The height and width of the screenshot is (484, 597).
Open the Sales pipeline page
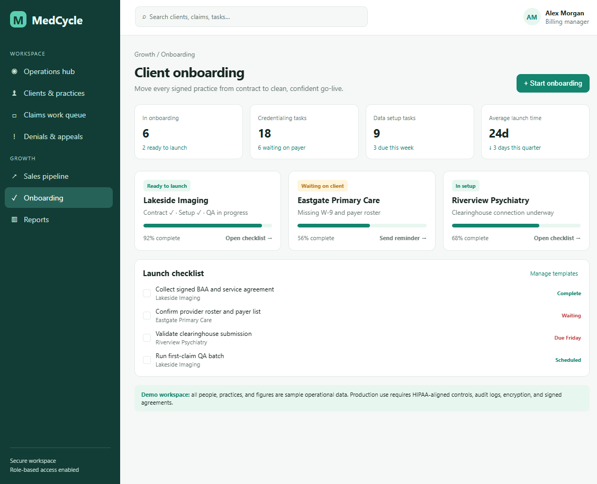pyautogui.click(x=59, y=176)
